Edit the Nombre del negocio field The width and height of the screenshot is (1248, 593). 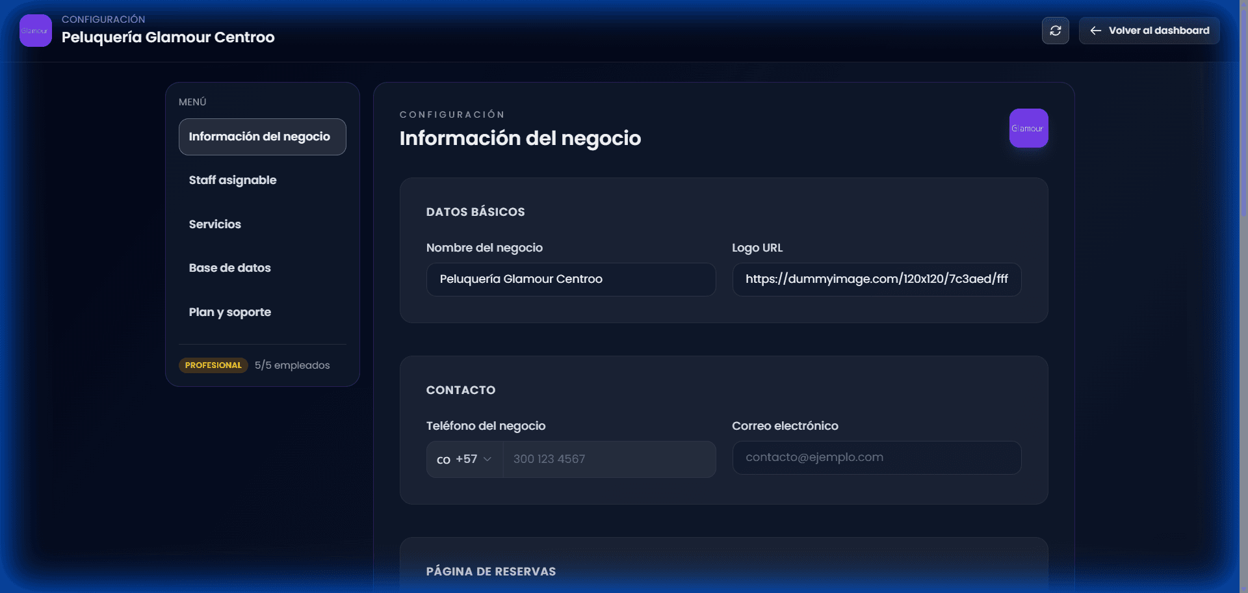tap(571, 279)
